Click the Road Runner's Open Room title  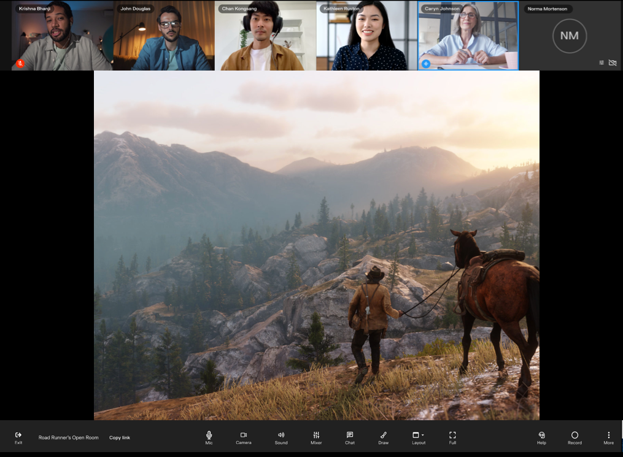[68, 437]
